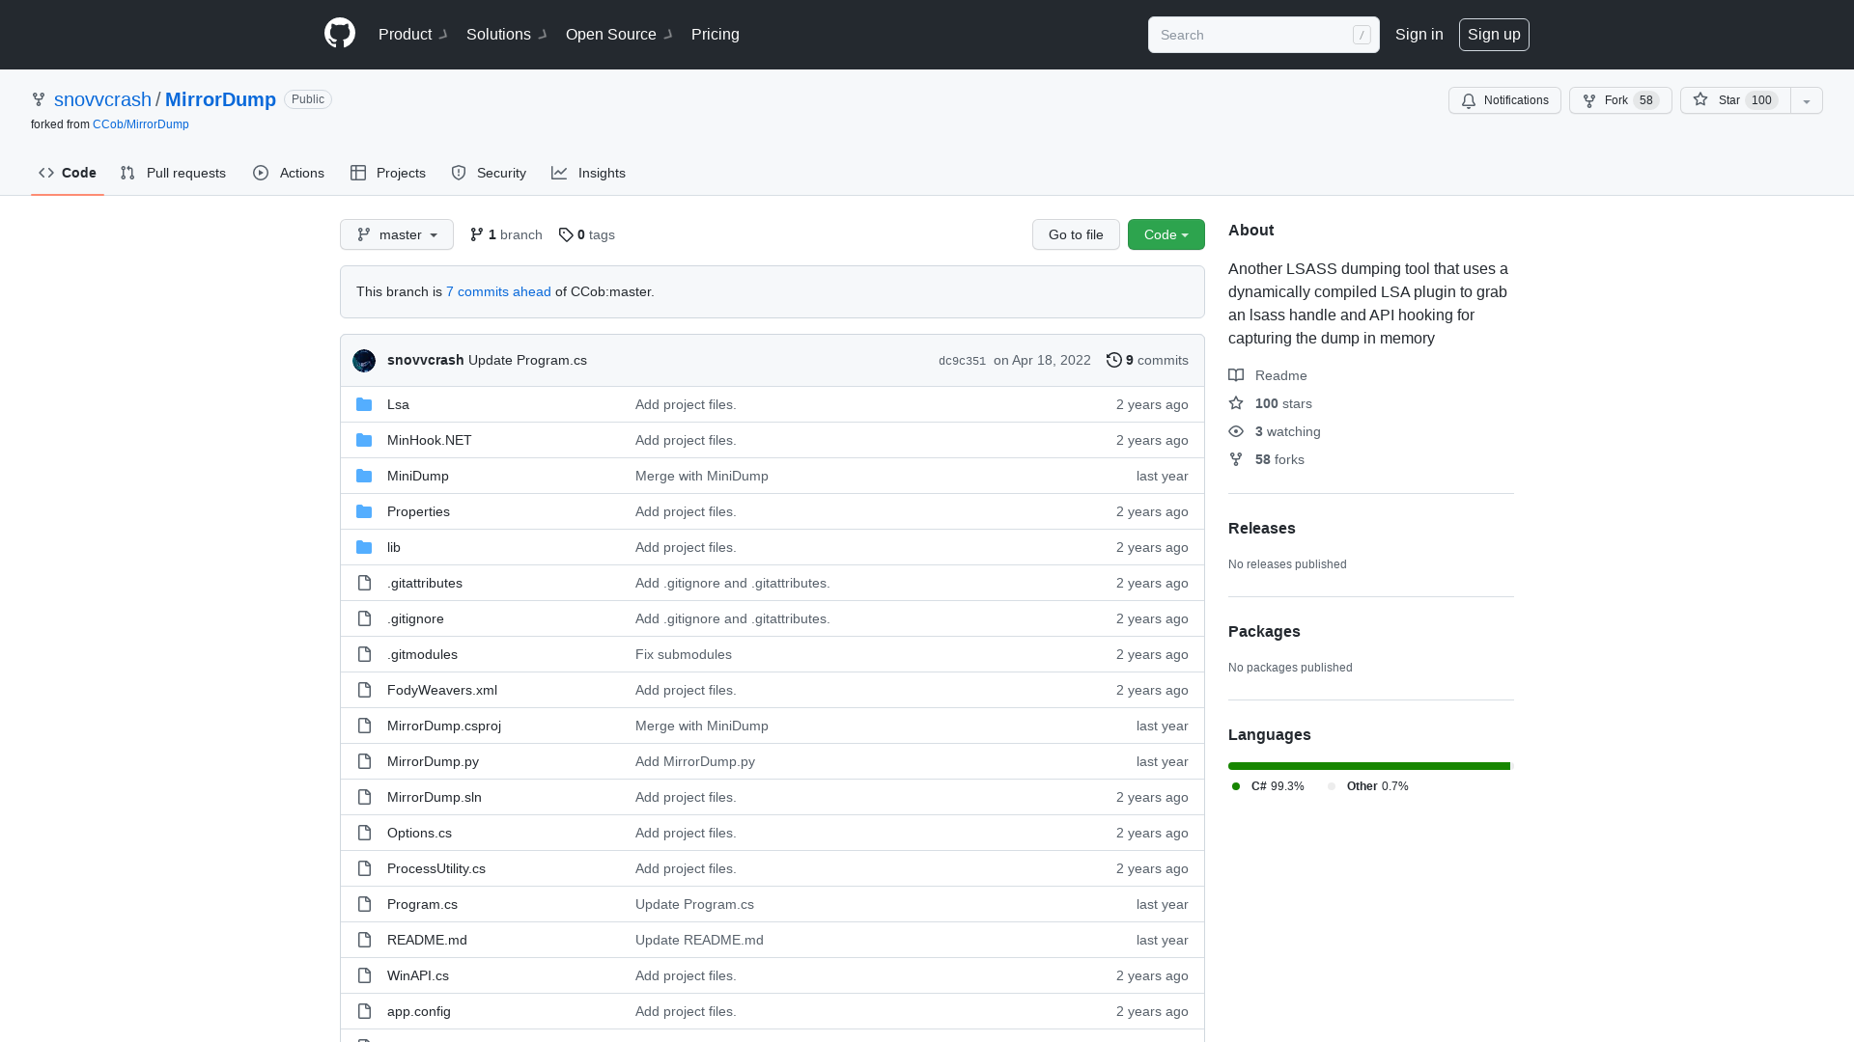Open the WinAPI.cs file
This screenshot has width=1854, height=1042.
coord(418,975)
